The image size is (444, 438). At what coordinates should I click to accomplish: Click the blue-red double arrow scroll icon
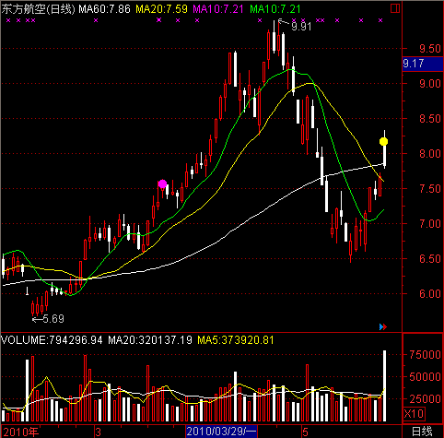click(x=383, y=326)
